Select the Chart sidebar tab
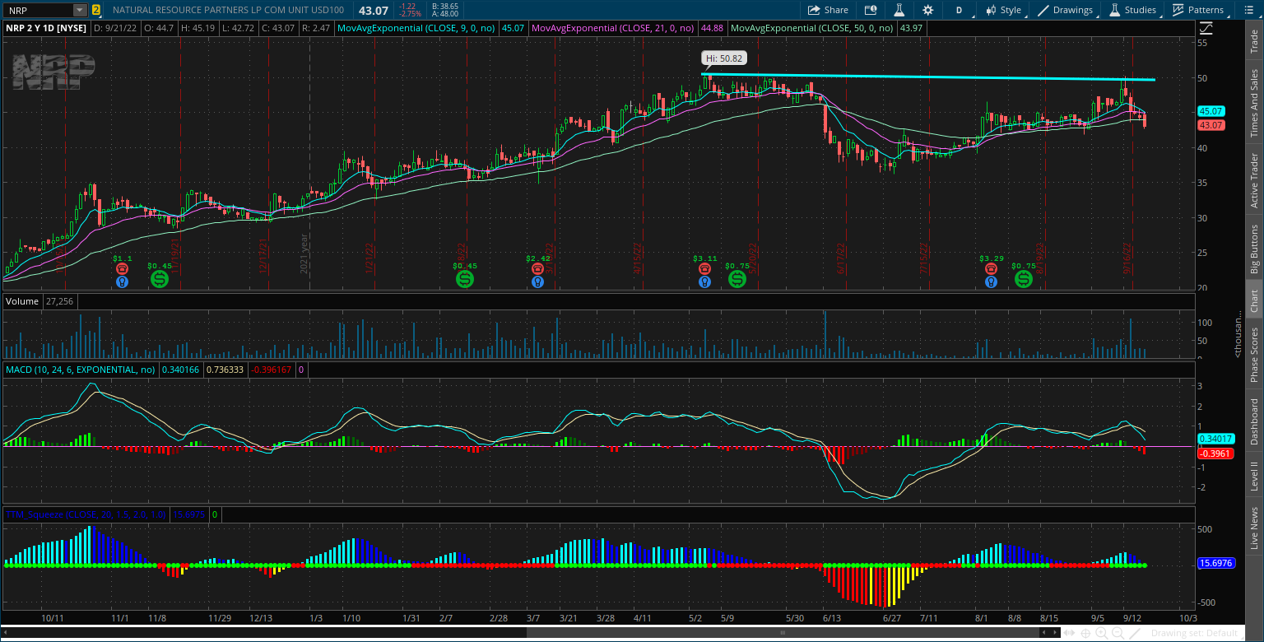Viewport: 1264px width, 642px height. 1254,301
